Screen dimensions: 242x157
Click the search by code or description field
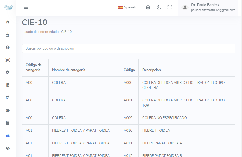(x=128, y=48)
